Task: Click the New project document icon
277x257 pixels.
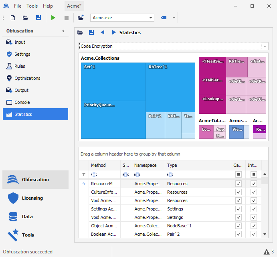Action: point(13,18)
